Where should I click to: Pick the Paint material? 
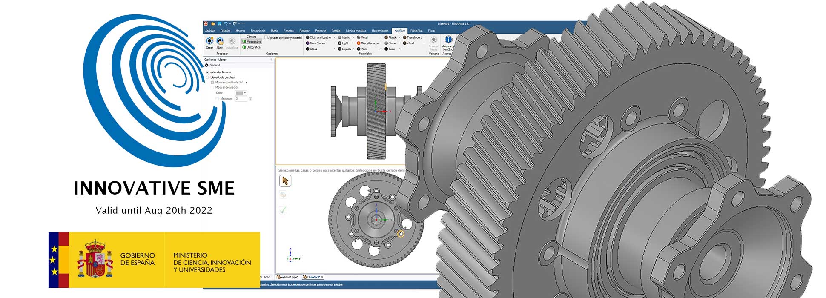click(362, 49)
